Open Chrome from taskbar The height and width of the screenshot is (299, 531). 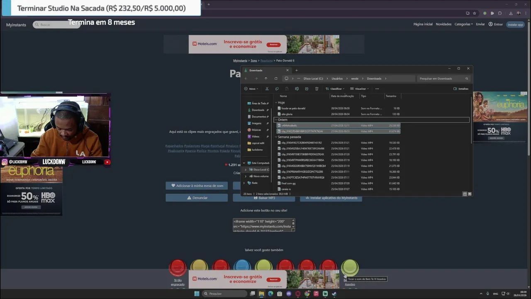[307, 294]
